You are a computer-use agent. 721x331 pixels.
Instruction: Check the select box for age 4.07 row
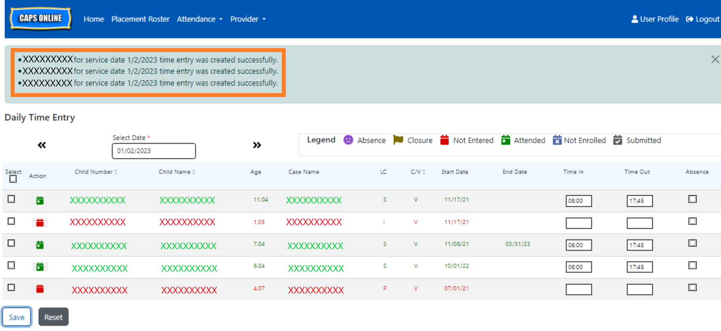point(11,288)
